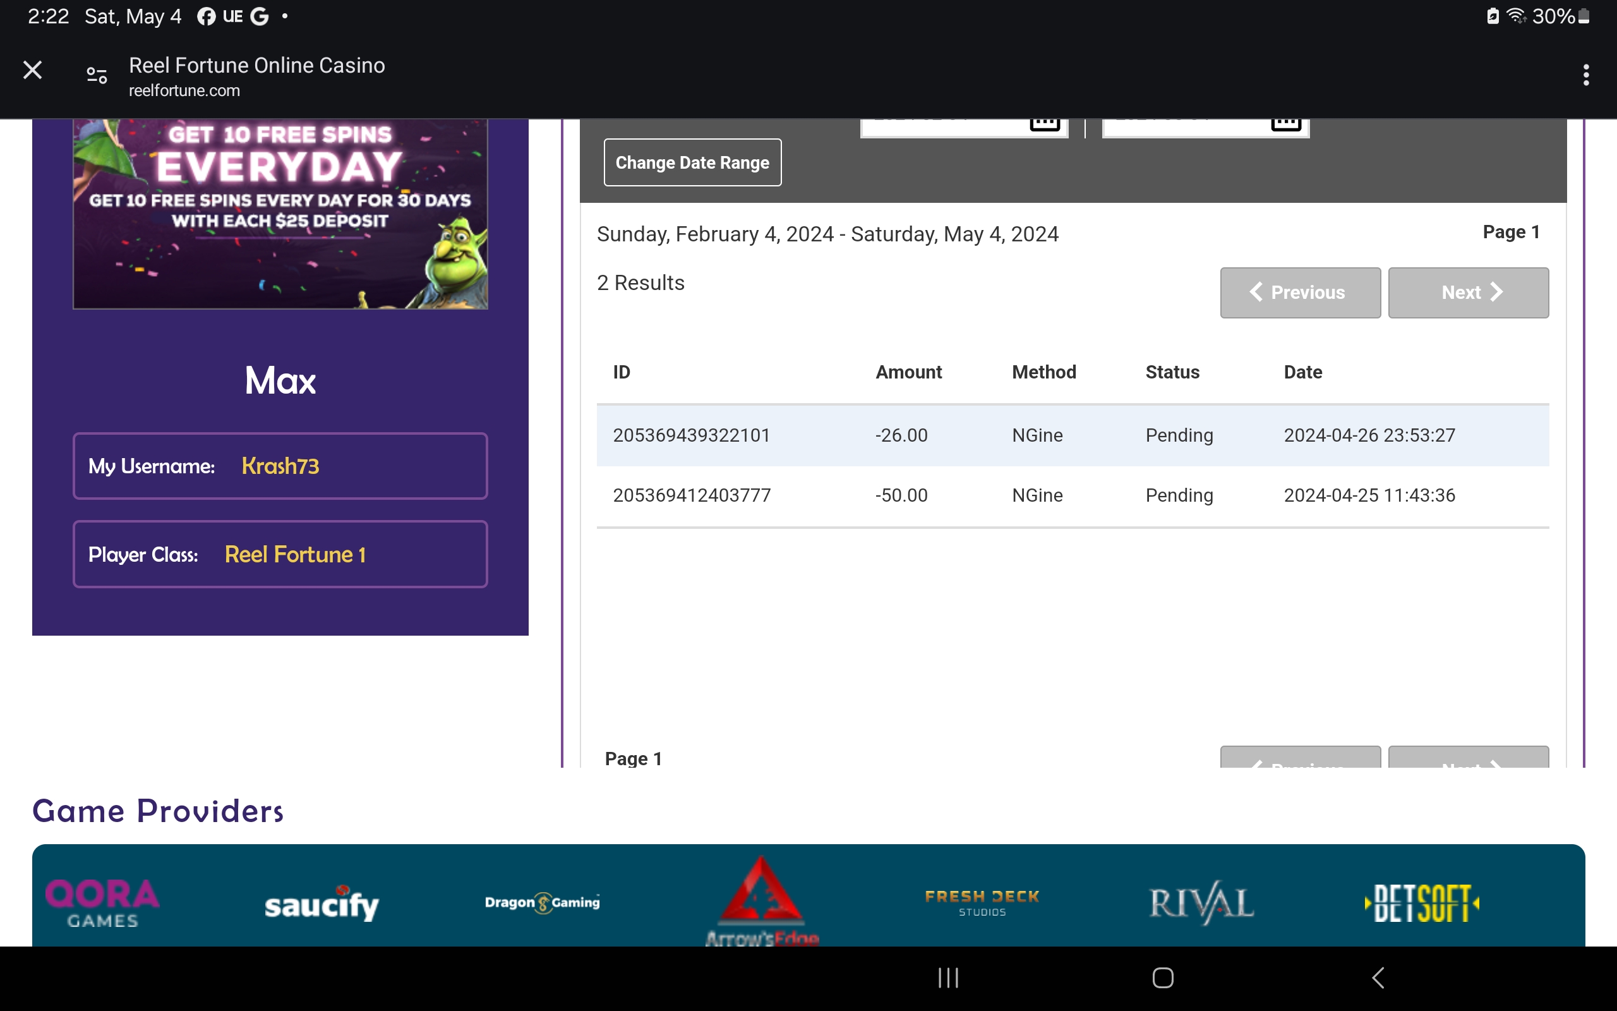Screen dimensions: 1617x1011
Task: Select the ID column header
Action: tap(622, 372)
